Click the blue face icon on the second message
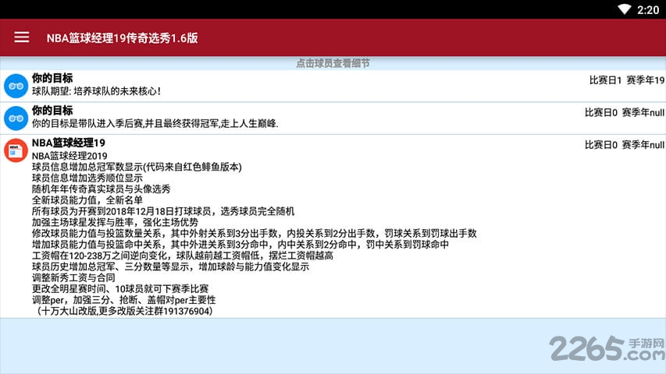666x374 pixels. pyautogui.click(x=16, y=118)
